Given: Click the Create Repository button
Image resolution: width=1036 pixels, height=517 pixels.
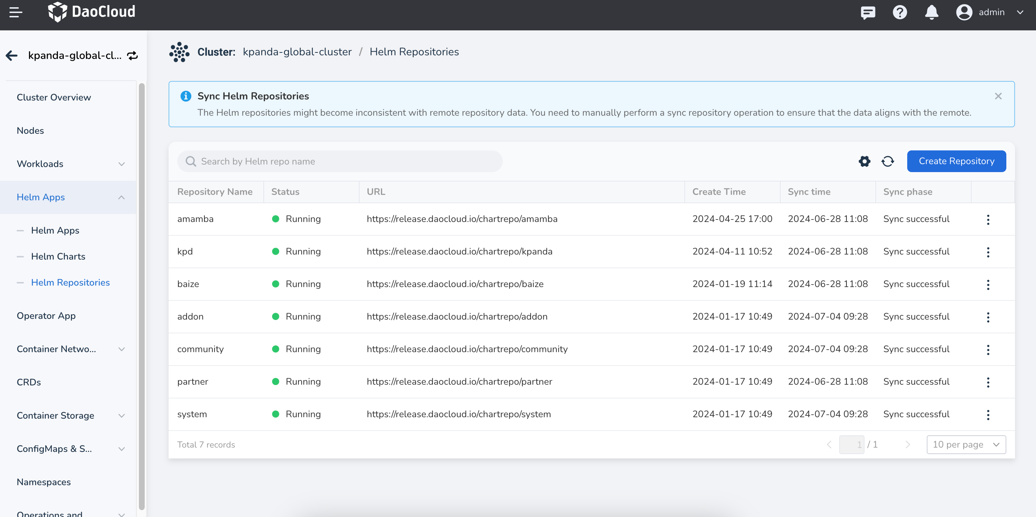Looking at the screenshot, I should [957, 161].
